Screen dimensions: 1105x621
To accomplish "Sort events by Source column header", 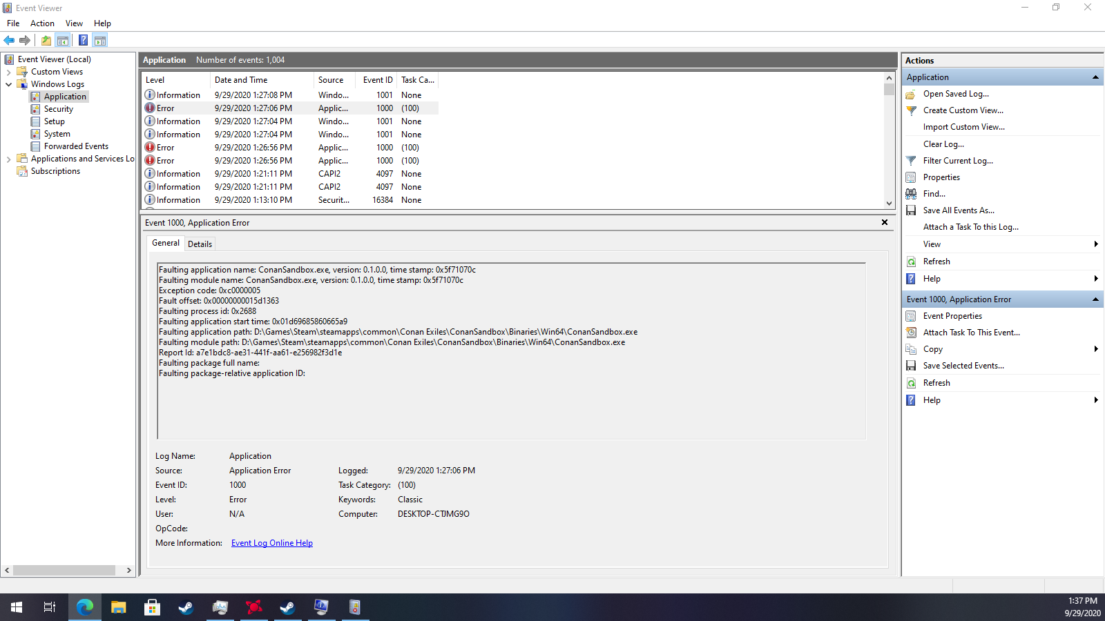I will pyautogui.click(x=334, y=80).
